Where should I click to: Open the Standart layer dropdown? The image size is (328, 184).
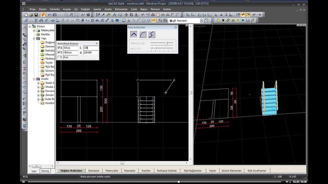coord(201,21)
